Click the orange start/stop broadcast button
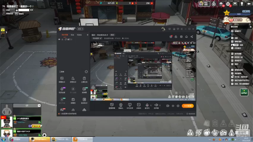The image size is (253, 142). (x=188, y=106)
